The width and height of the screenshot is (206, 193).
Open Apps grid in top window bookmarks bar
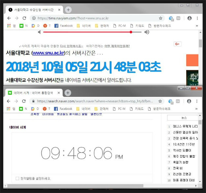(x=9, y=26)
